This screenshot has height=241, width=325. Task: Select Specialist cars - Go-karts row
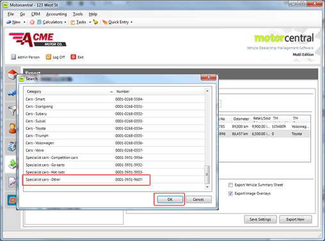(x=115, y=165)
